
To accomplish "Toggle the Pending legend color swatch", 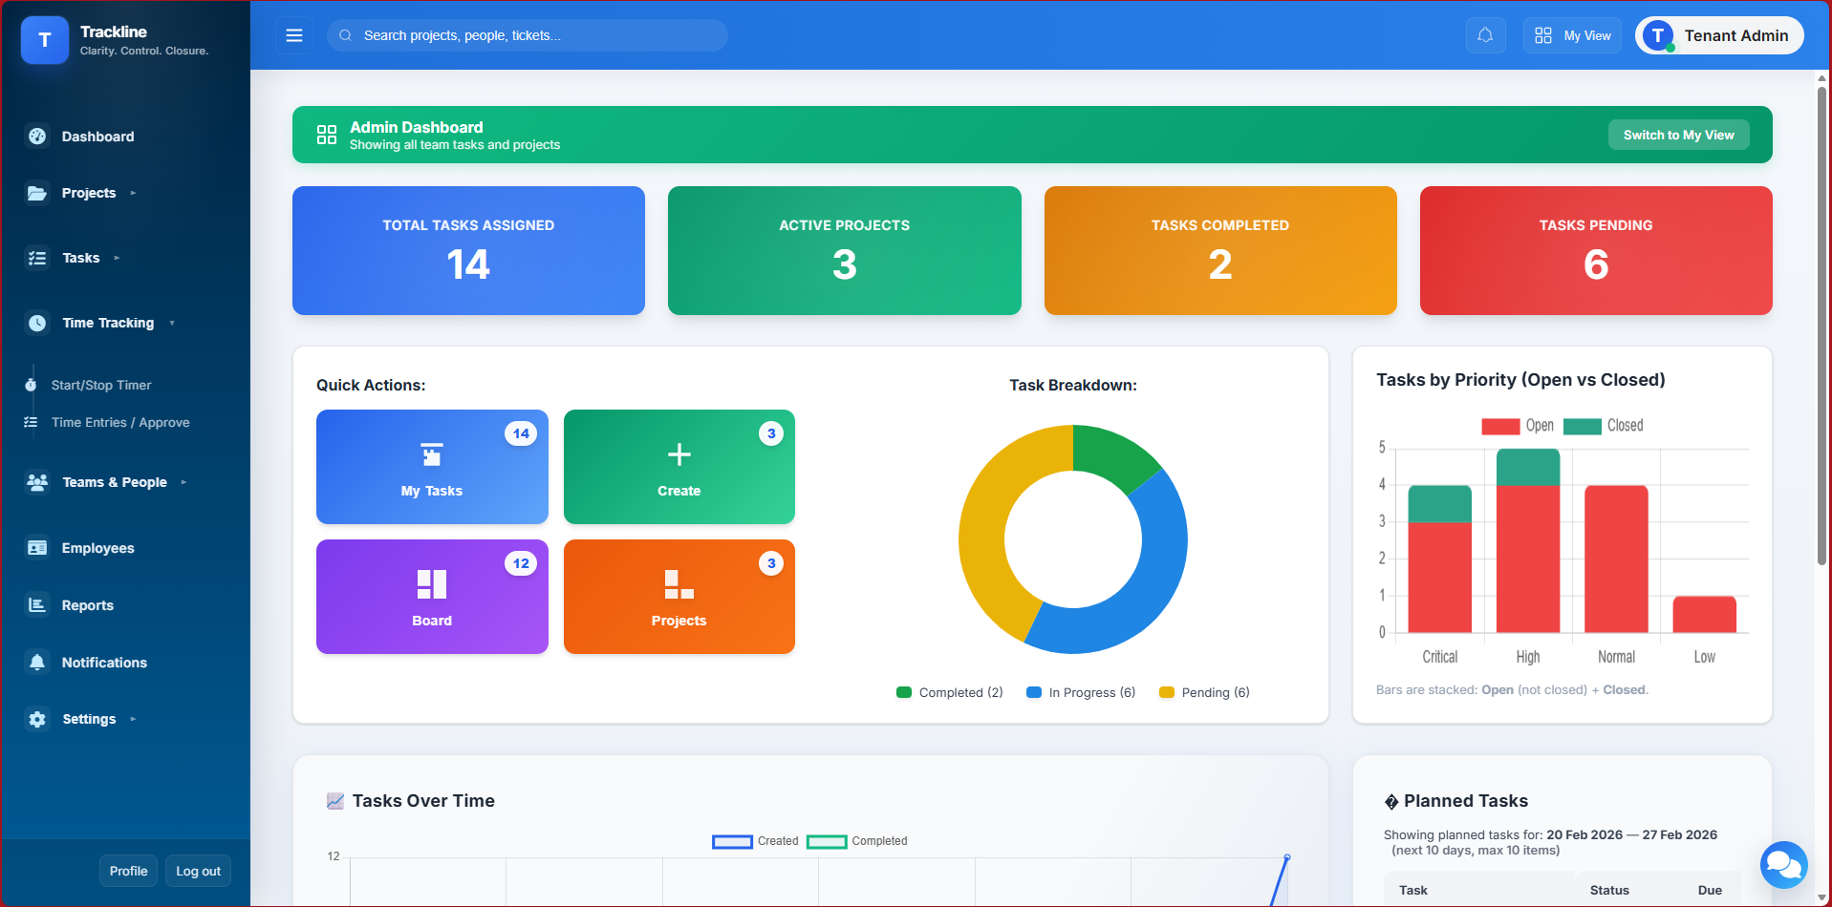I will point(1166,692).
